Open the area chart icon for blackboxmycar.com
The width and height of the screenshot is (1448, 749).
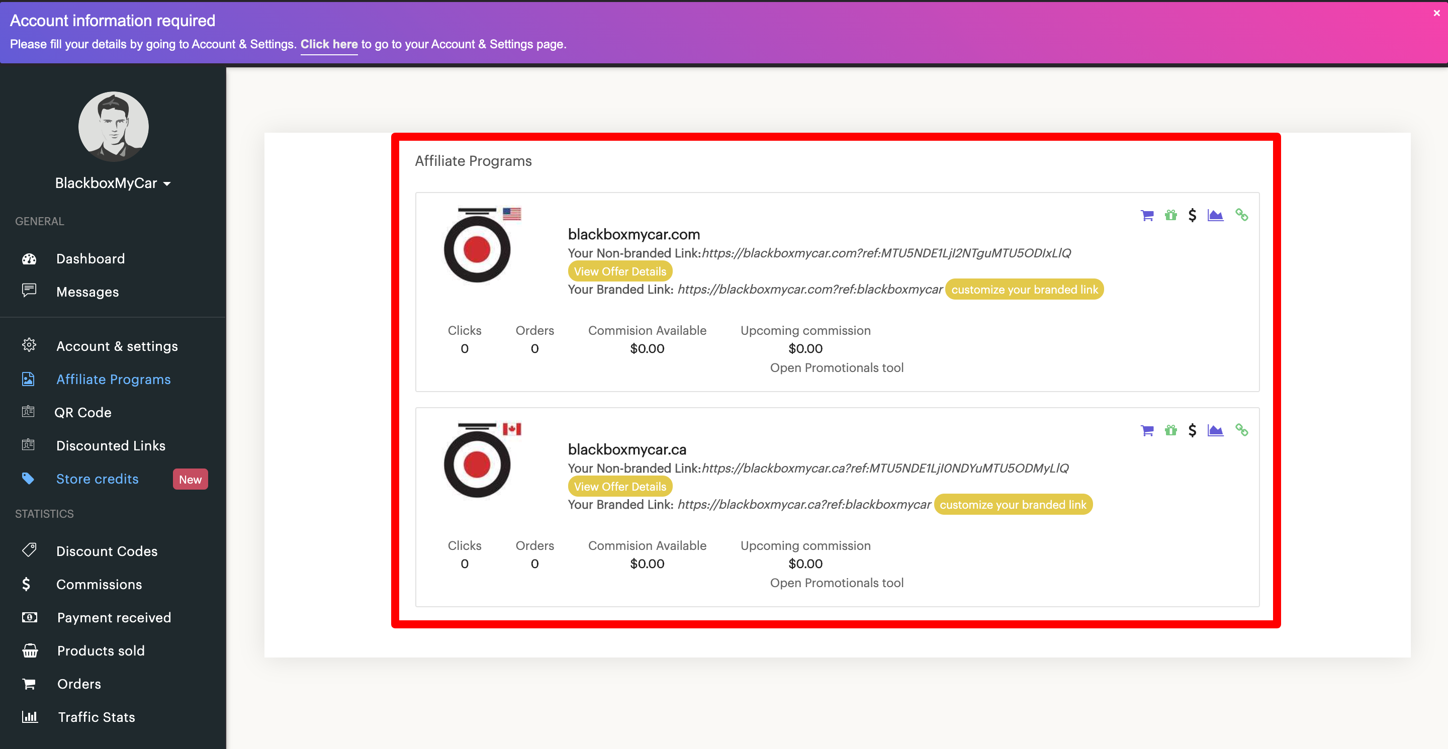click(x=1215, y=215)
